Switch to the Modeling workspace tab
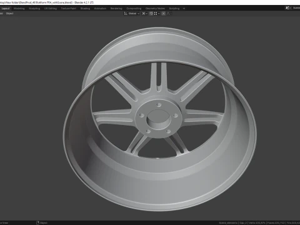This screenshot has height=225, width=300. pos(19,9)
